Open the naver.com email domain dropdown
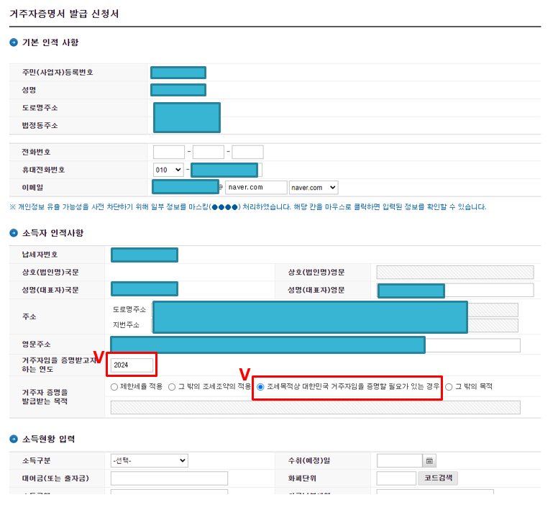Screen dimensions: 558x515 pyautogui.click(x=314, y=188)
